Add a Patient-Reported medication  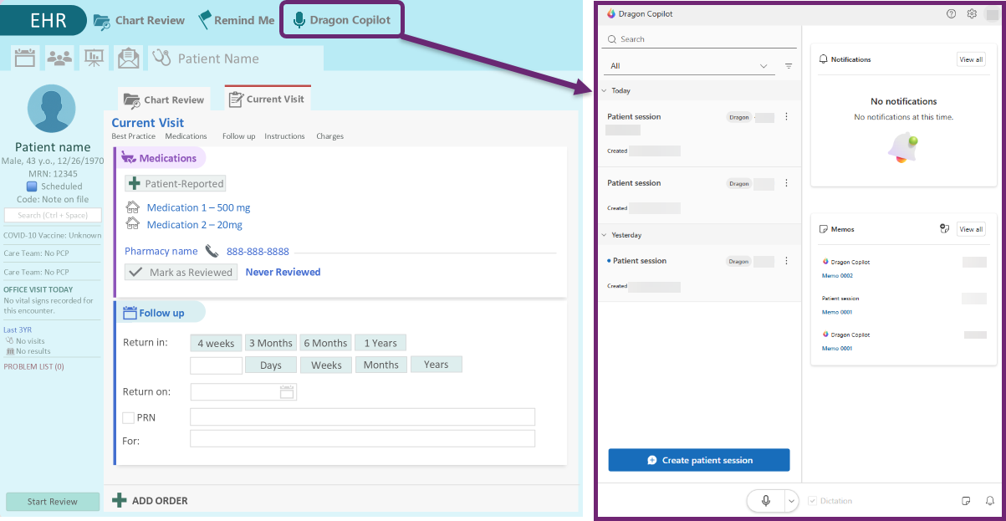176,183
